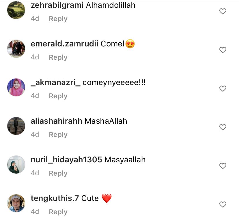Like zehrabilgrami's Alhamdolillah comment
239x222 pixels.
click(x=223, y=12)
